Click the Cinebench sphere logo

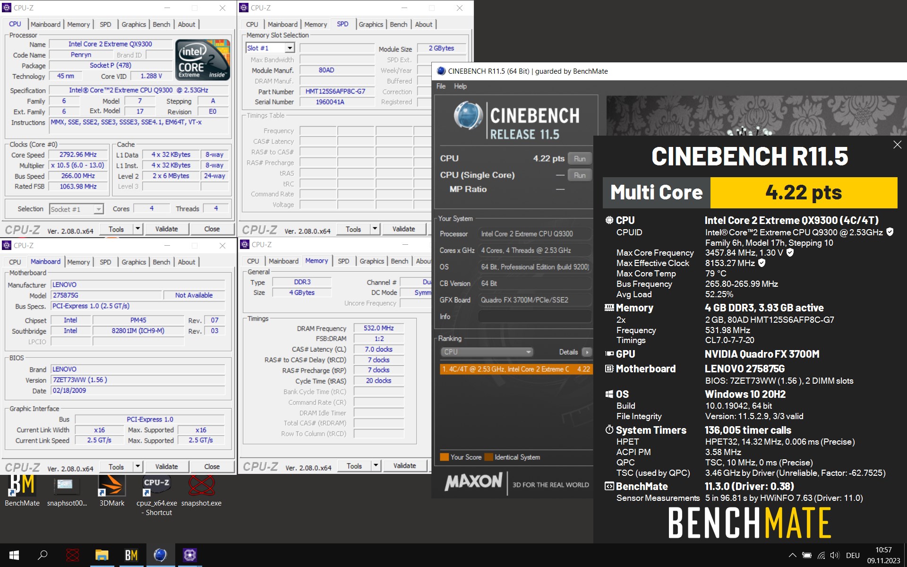[468, 116]
